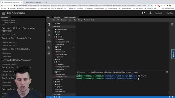Open a new browser tab with plus
175x98 pixels.
pos(46,2)
